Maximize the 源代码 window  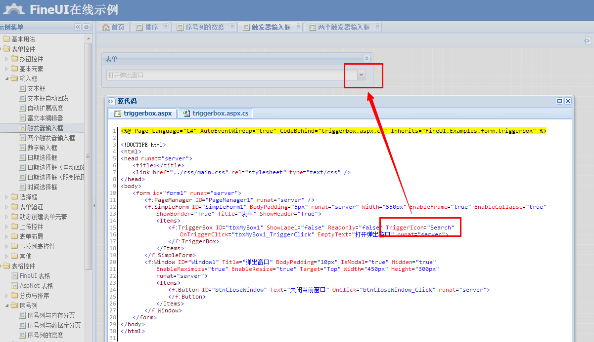click(x=560, y=101)
